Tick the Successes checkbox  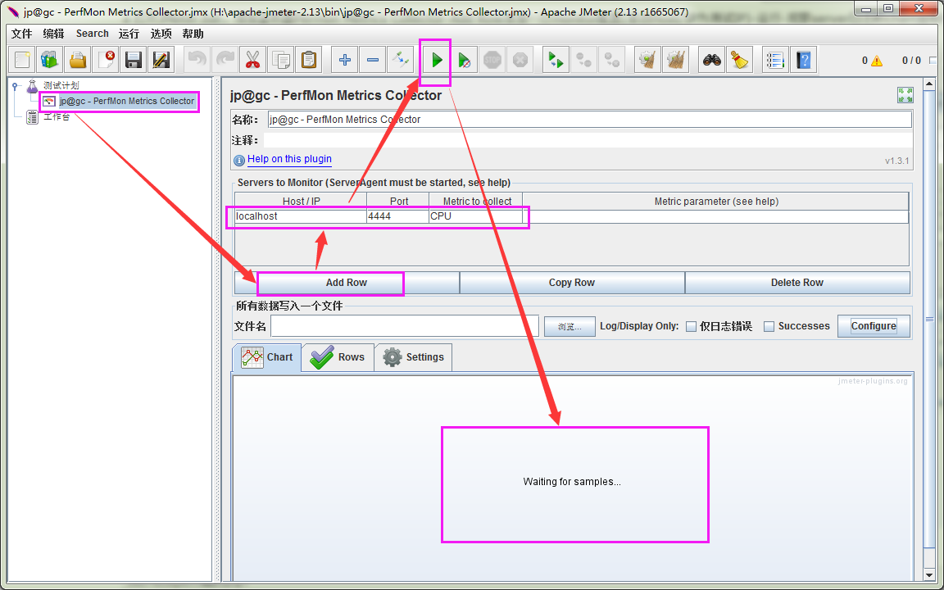click(769, 326)
